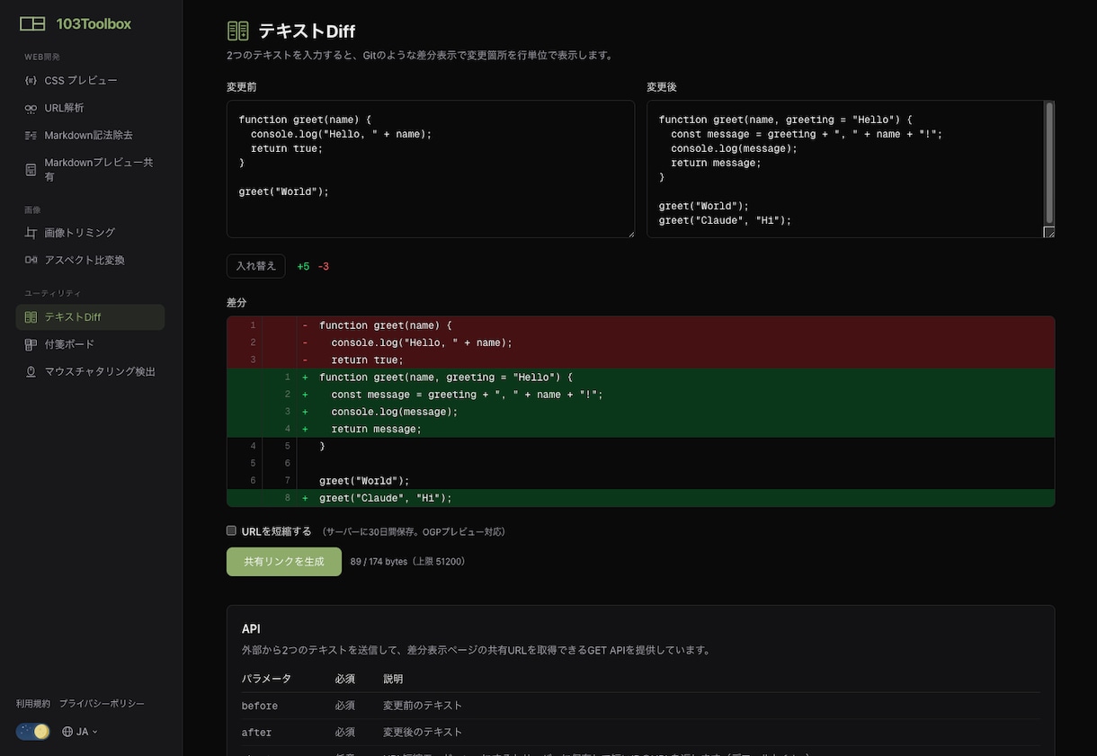This screenshot has height=756, width=1097.
Task: Click inside the 変更前 text area
Action: [x=431, y=169]
